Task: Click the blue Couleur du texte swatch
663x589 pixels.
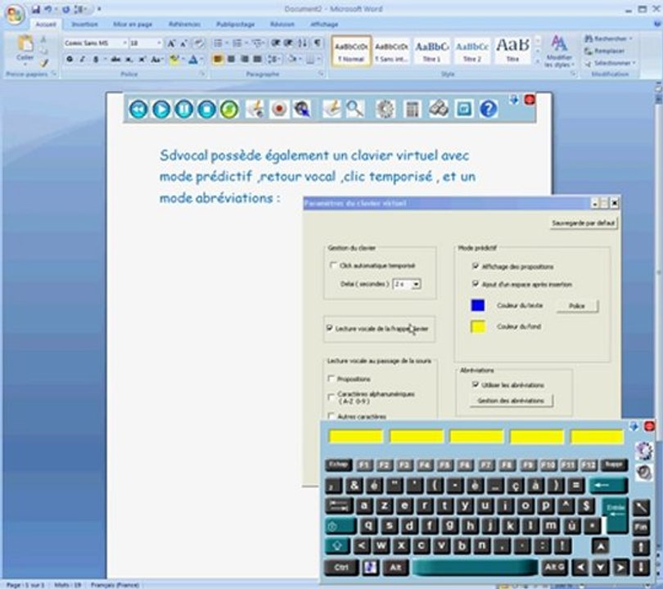Action: (478, 305)
